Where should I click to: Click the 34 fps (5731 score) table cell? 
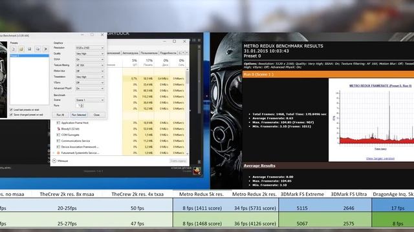255,208
